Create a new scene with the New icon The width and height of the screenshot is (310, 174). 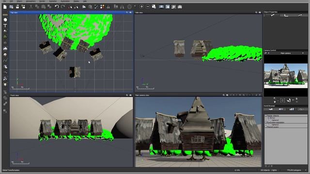tap(5, 7)
